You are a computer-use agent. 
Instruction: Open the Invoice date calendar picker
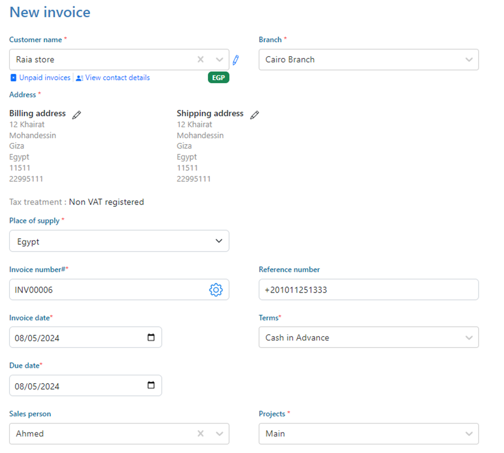pos(151,337)
